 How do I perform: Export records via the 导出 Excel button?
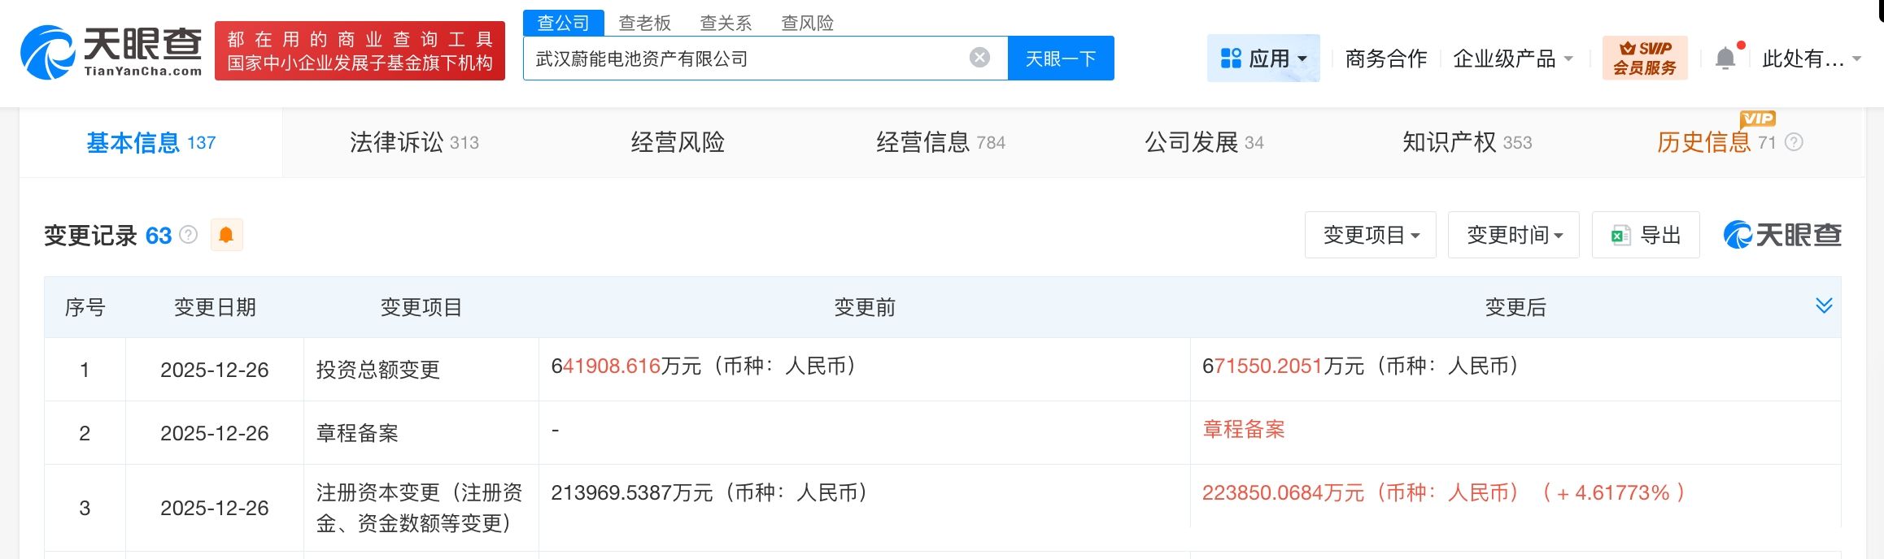(1645, 236)
